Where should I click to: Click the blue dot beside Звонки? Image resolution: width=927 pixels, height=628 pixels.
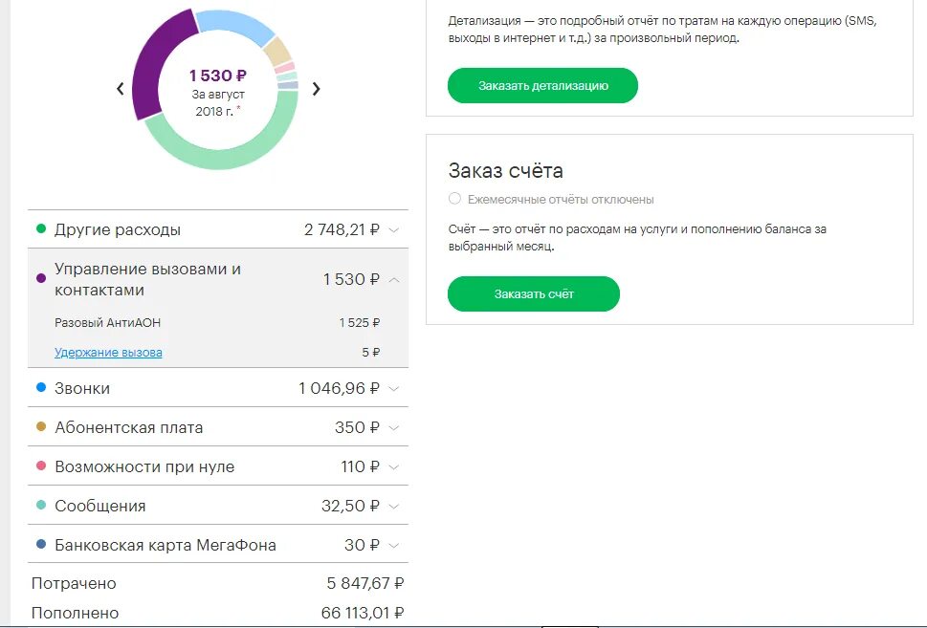click(x=41, y=388)
